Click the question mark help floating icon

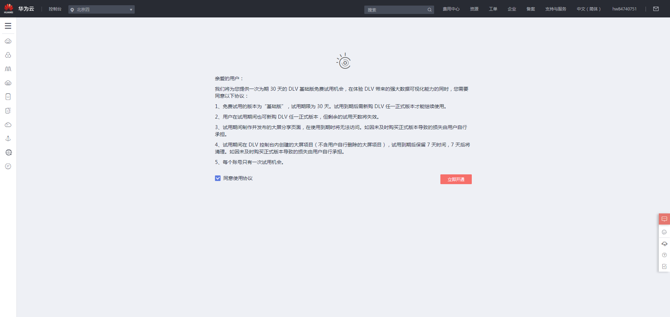pos(664,255)
